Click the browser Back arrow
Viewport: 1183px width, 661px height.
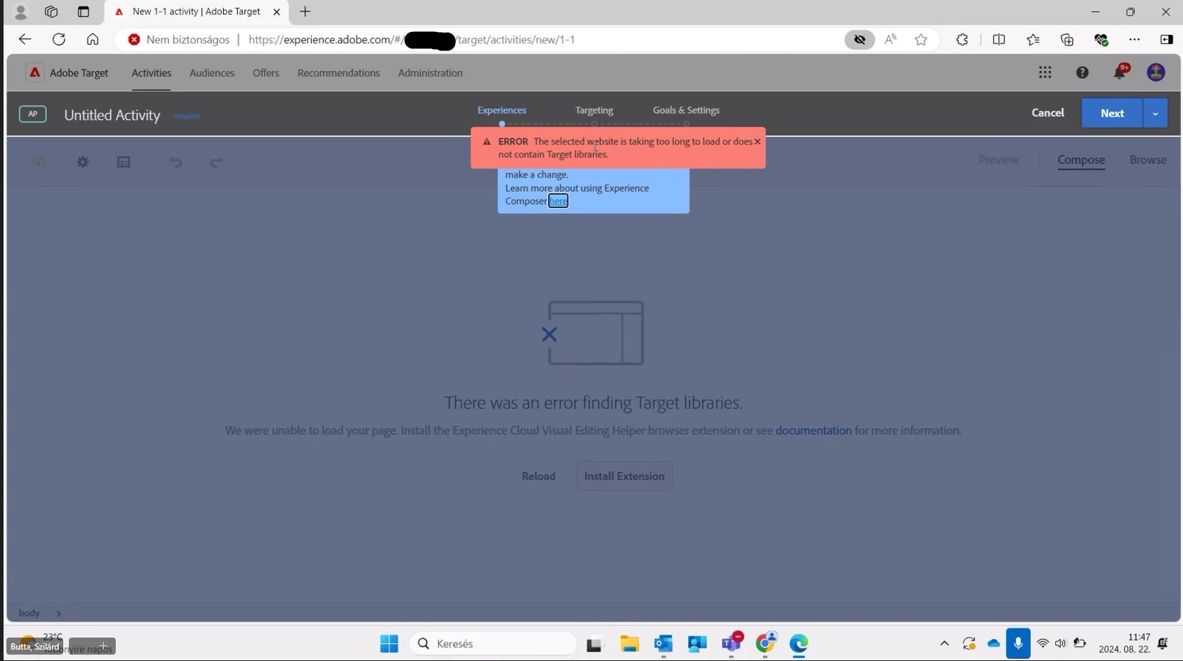(25, 40)
